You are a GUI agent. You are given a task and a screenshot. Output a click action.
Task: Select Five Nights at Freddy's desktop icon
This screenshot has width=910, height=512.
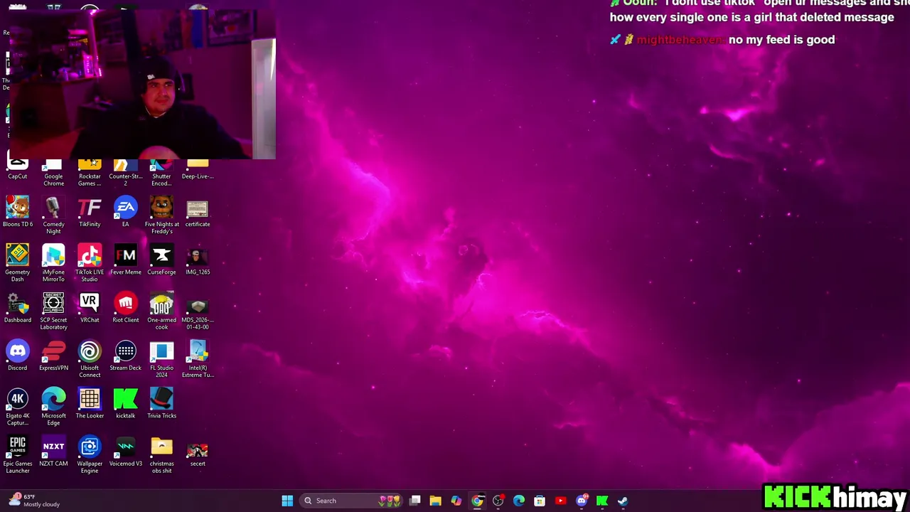(x=161, y=216)
